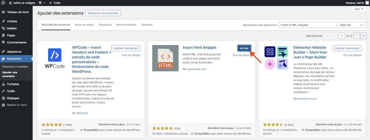Open the Pages menu
The width and height of the screenshot is (370, 140).
tap(11, 35)
